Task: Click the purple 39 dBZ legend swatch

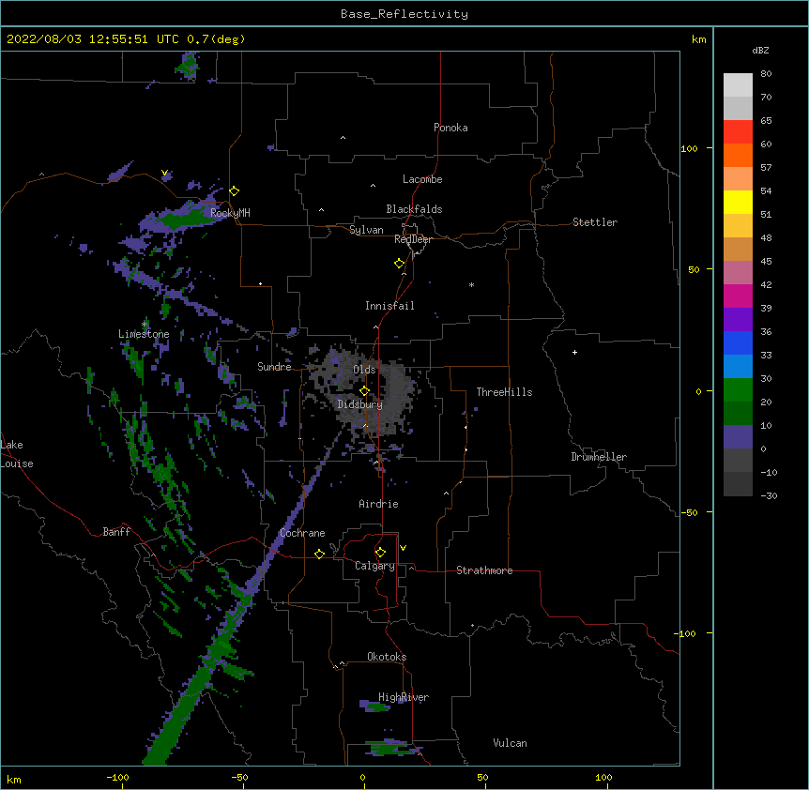Action: tap(738, 320)
